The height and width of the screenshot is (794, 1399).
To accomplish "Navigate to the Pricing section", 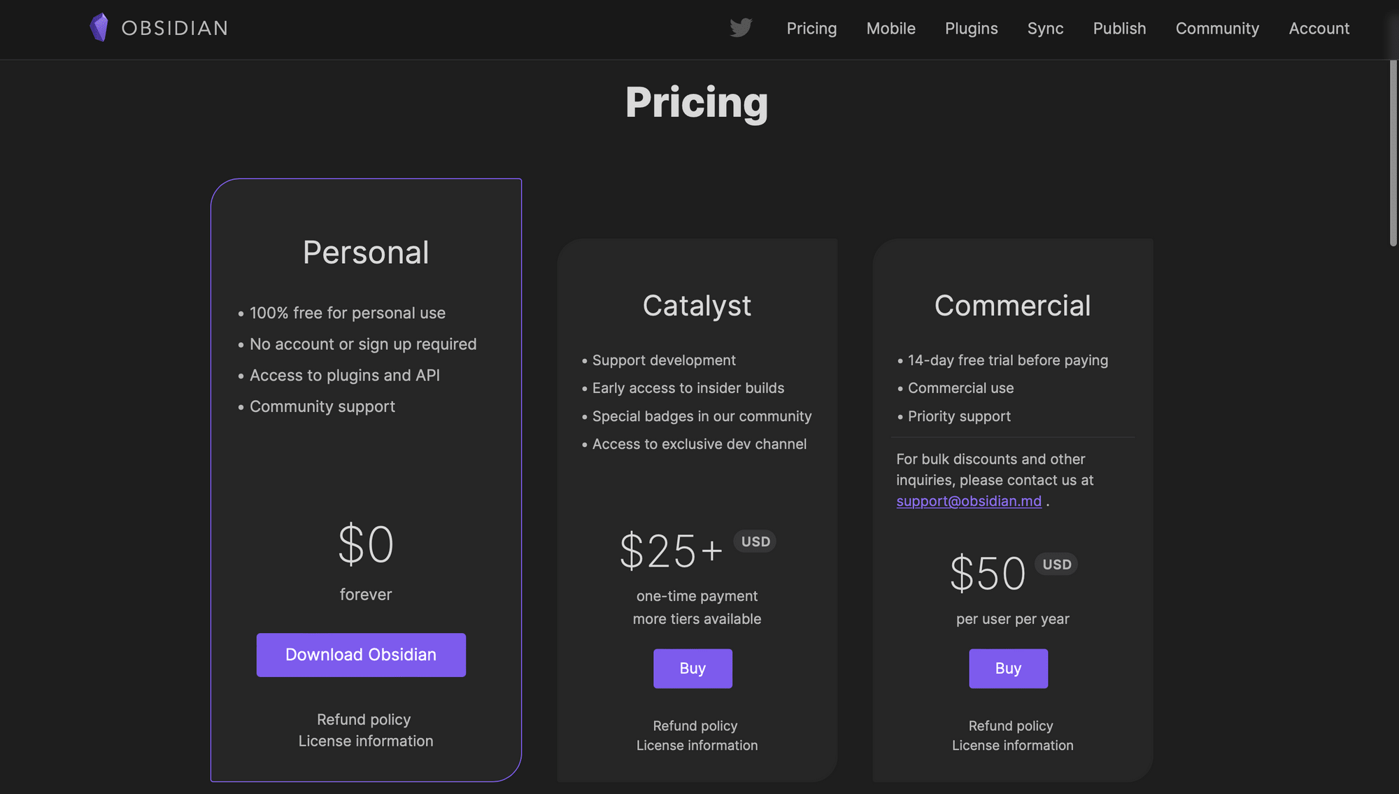I will (812, 28).
